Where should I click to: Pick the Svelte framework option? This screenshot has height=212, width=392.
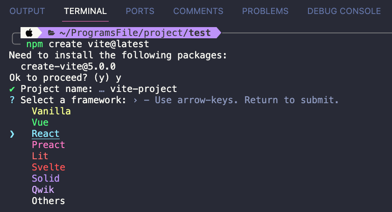pos(48,167)
